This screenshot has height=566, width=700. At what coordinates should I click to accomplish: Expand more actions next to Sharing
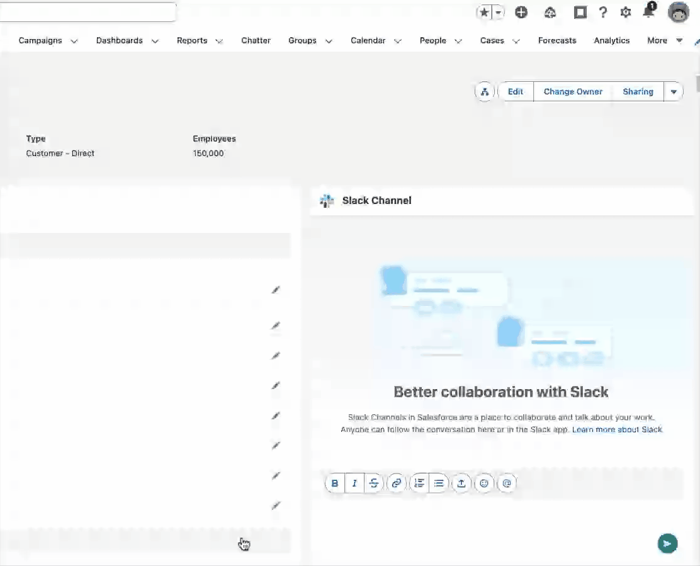673,92
